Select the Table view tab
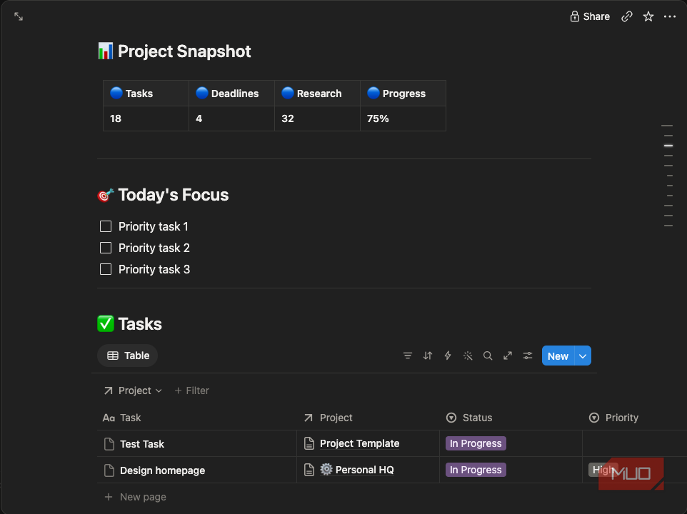 pos(128,356)
